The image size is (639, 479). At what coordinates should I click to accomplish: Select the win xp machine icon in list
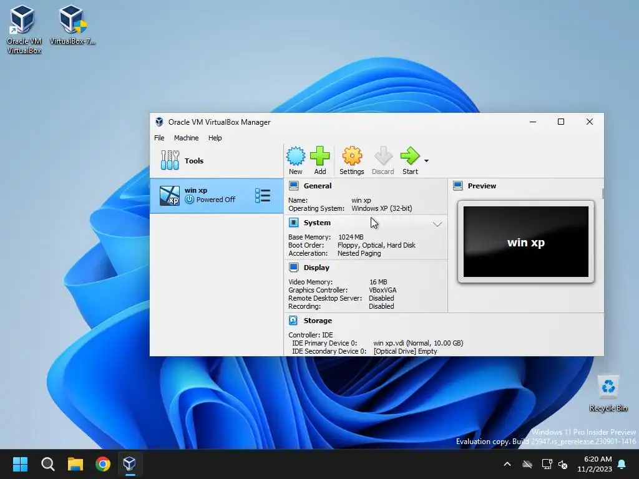pyautogui.click(x=170, y=195)
